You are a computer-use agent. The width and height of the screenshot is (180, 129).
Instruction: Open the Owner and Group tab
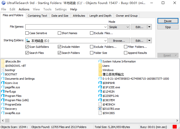coord(127,16)
